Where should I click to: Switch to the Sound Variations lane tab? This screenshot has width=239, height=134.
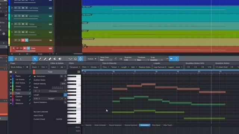pyautogui.click(x=115, y=125)
